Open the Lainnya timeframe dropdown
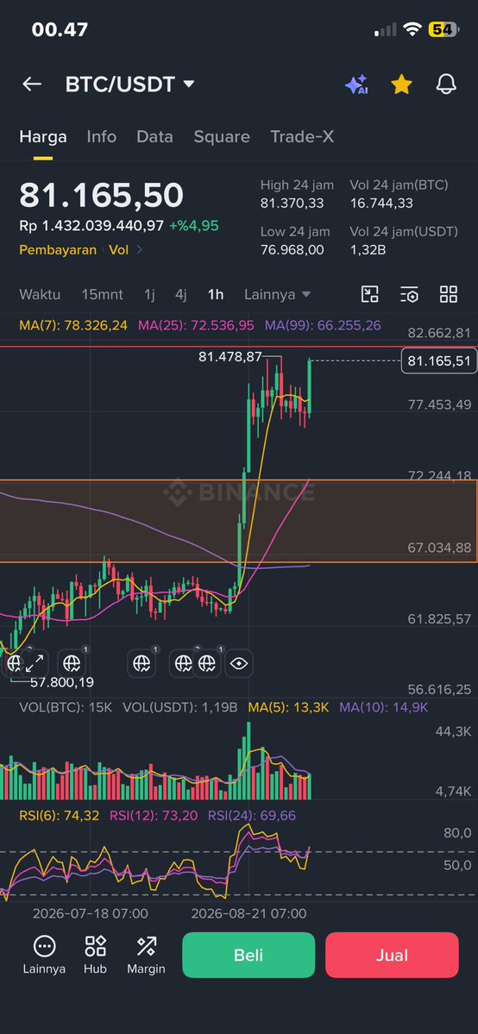This screenshot has height=1034, width=478. tap(277, 294)
